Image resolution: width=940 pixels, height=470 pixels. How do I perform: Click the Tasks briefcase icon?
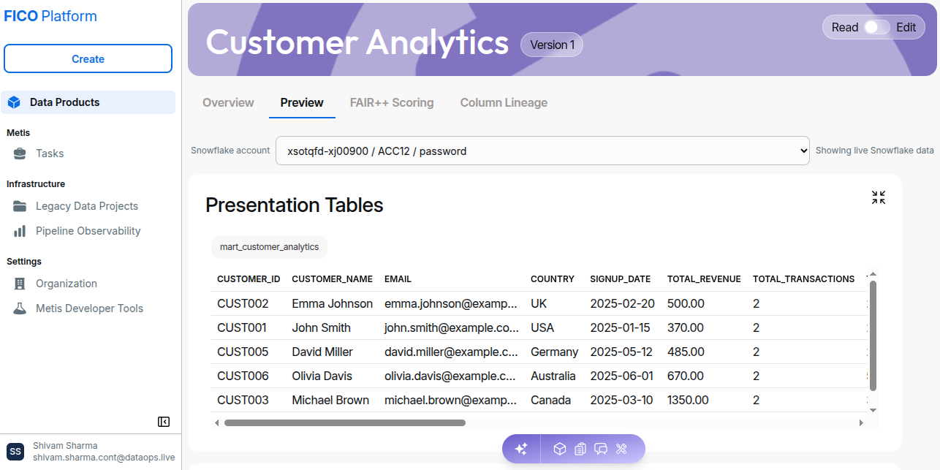coord(20,153)
